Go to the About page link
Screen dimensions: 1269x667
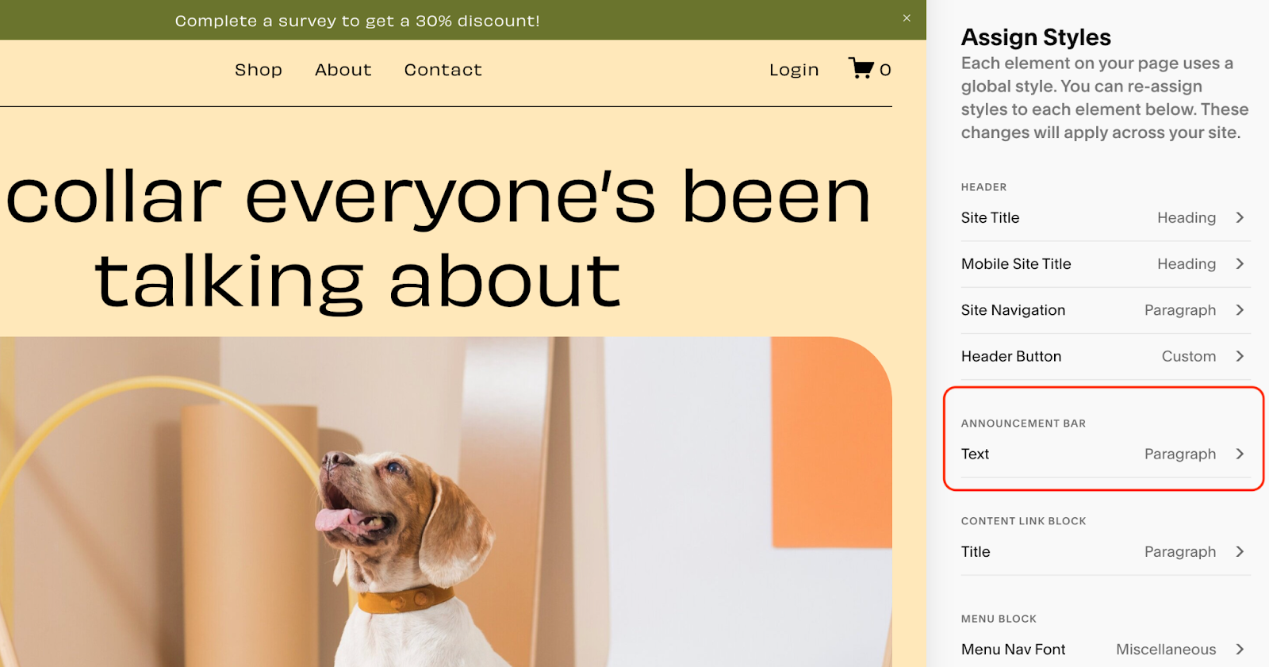tap(343, 70)
